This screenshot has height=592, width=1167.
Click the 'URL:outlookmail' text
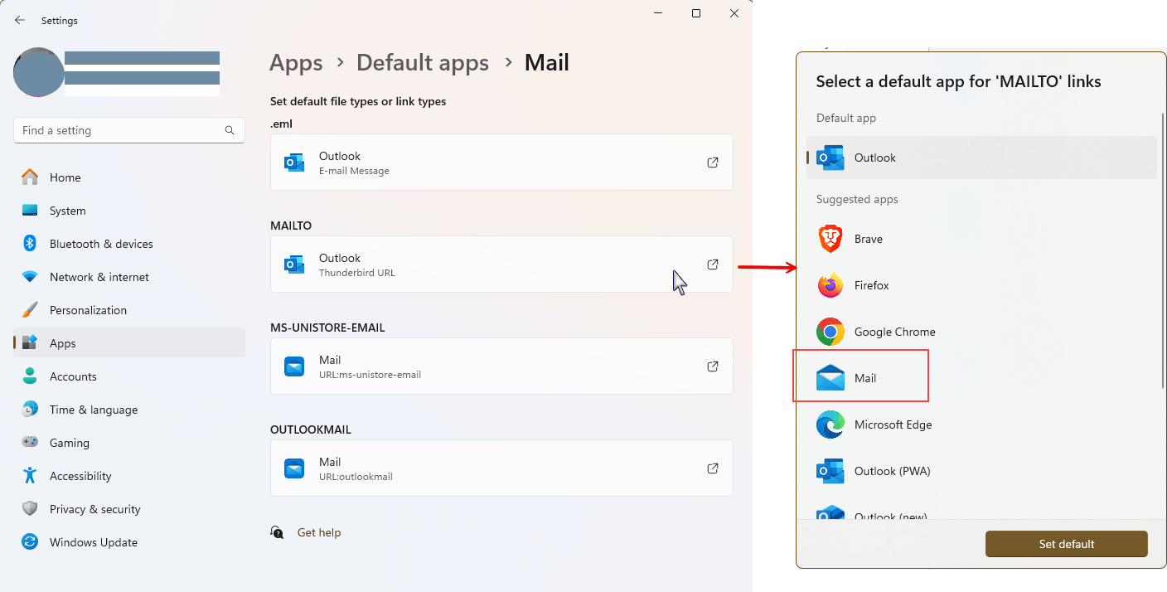tap(356, 477)
